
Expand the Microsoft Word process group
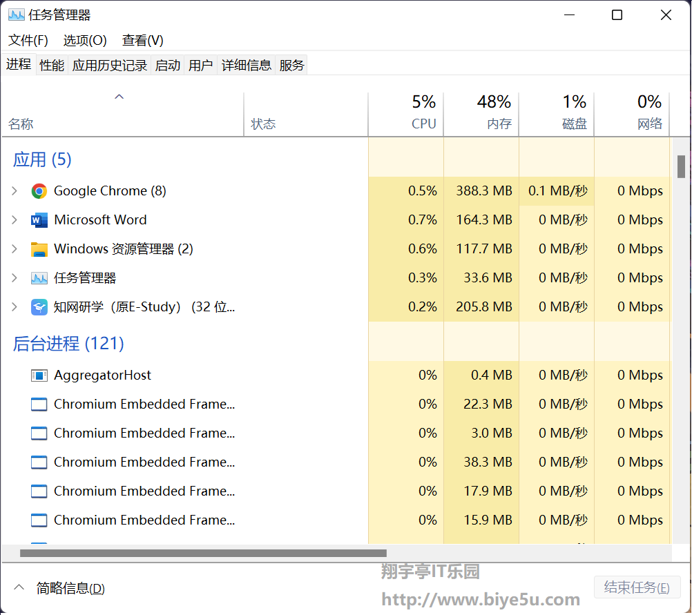click(x=15, y=220)
